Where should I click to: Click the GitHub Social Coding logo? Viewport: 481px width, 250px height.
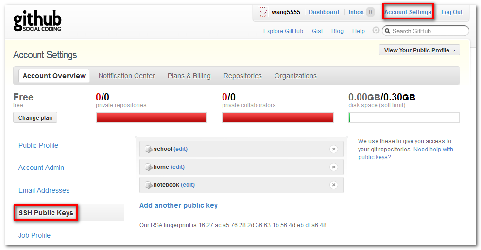click(37, 21)
